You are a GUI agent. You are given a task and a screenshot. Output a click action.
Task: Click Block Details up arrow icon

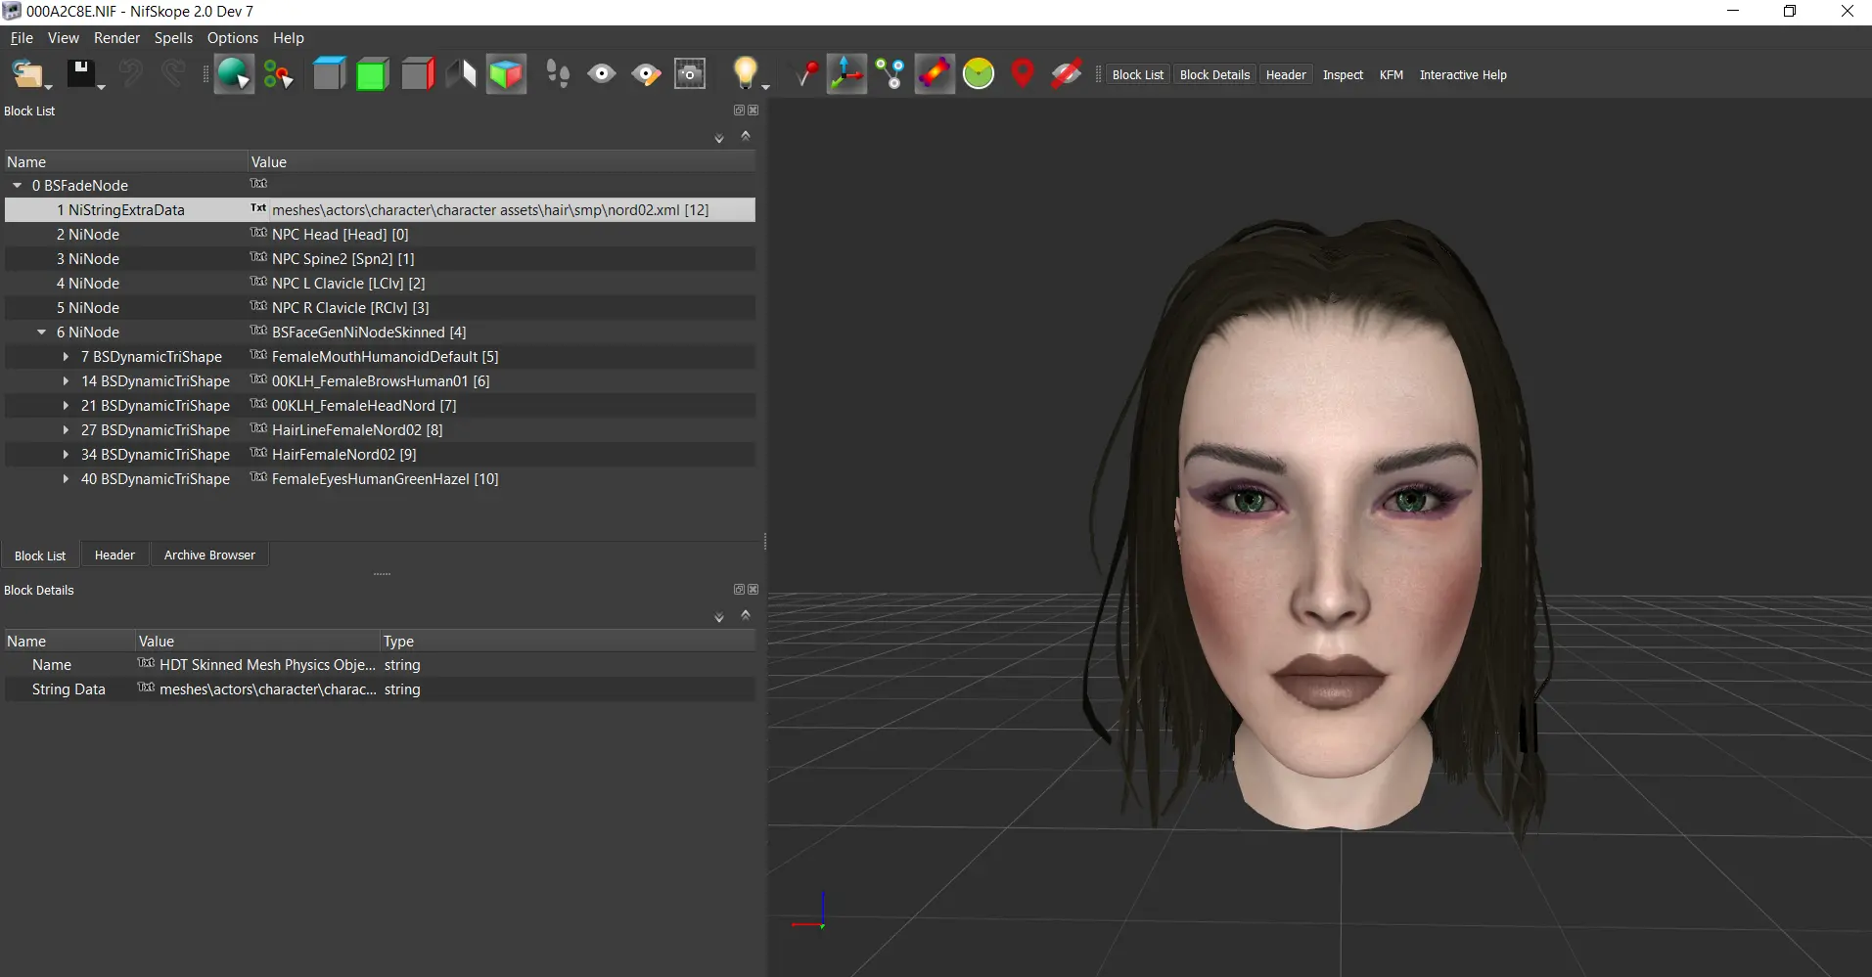coord(746,615)
